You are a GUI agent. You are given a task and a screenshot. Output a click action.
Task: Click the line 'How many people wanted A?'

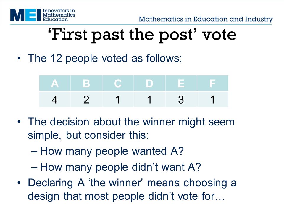click(112, 151)
